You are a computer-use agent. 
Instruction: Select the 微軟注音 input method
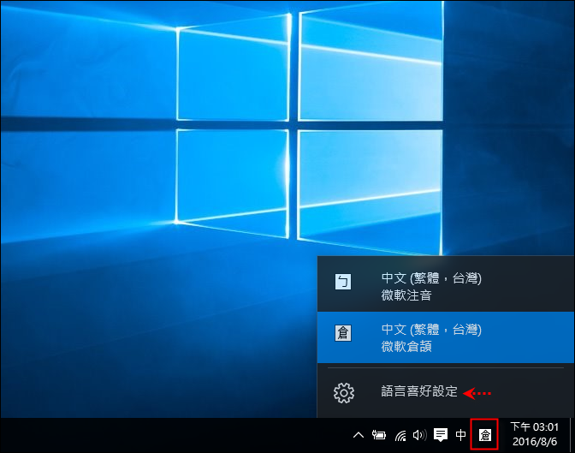click(446, 286)
